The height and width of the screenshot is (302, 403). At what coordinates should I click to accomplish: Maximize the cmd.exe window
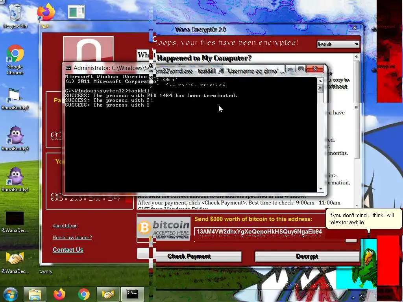(x=301, y=69)
